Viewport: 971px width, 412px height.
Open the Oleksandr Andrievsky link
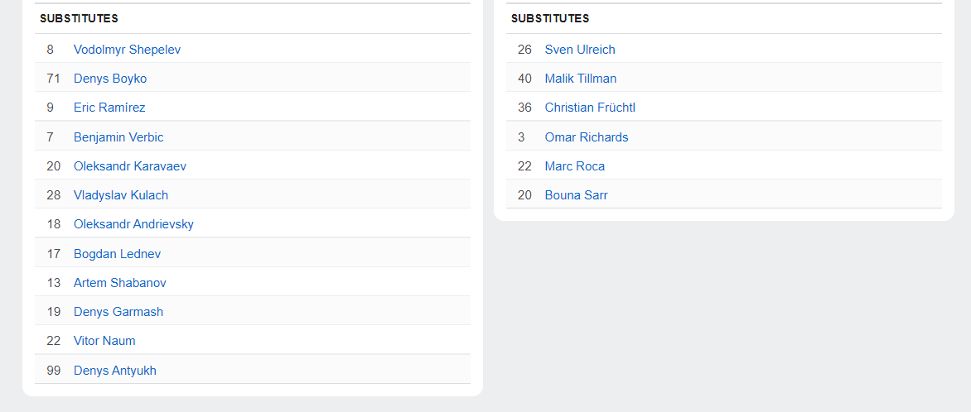[133, 224]
